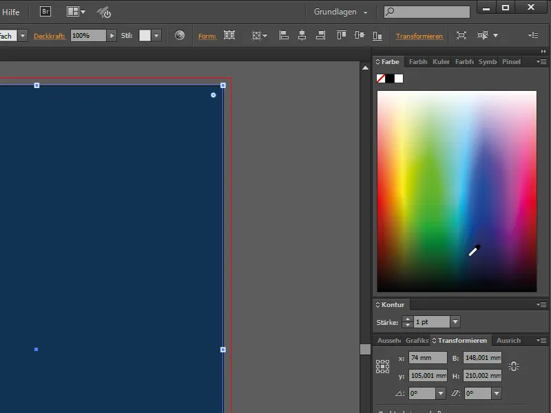551x413 pixels.
Task: Align objects to left edge
Action: [x=284, y=35]
